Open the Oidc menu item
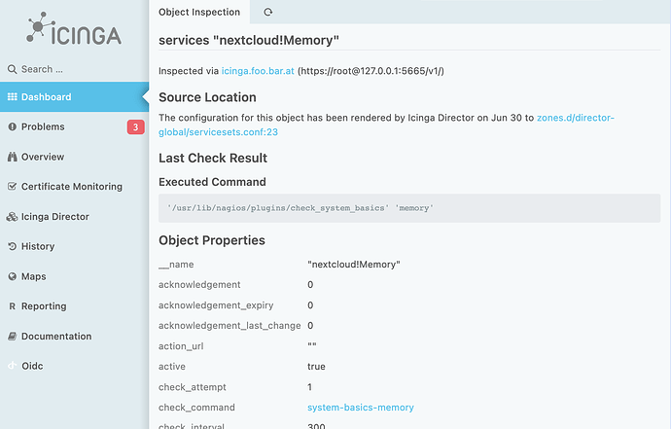This screenshot has width=671, height=429. pyautogui.click(x=34, y=366)
